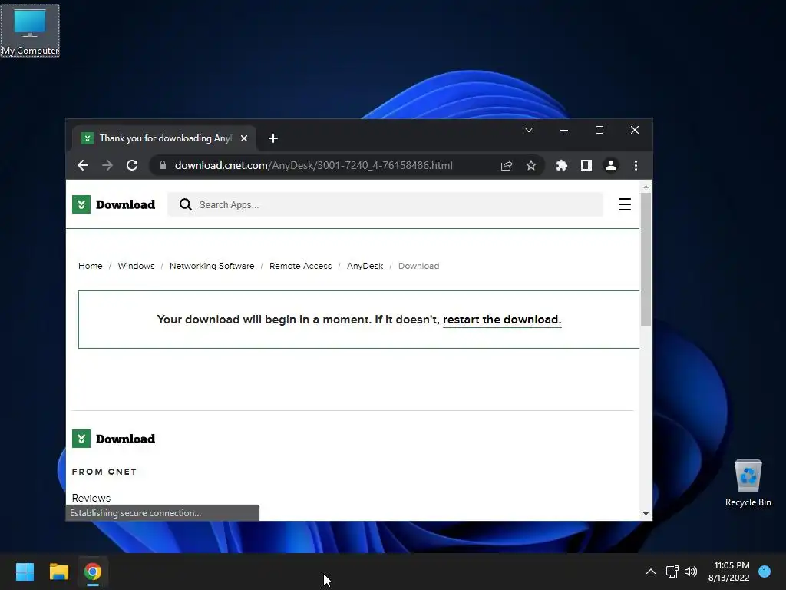Click the green Download logo in the header
This screenshot has width=786, height=590.
tap(114, 204)
